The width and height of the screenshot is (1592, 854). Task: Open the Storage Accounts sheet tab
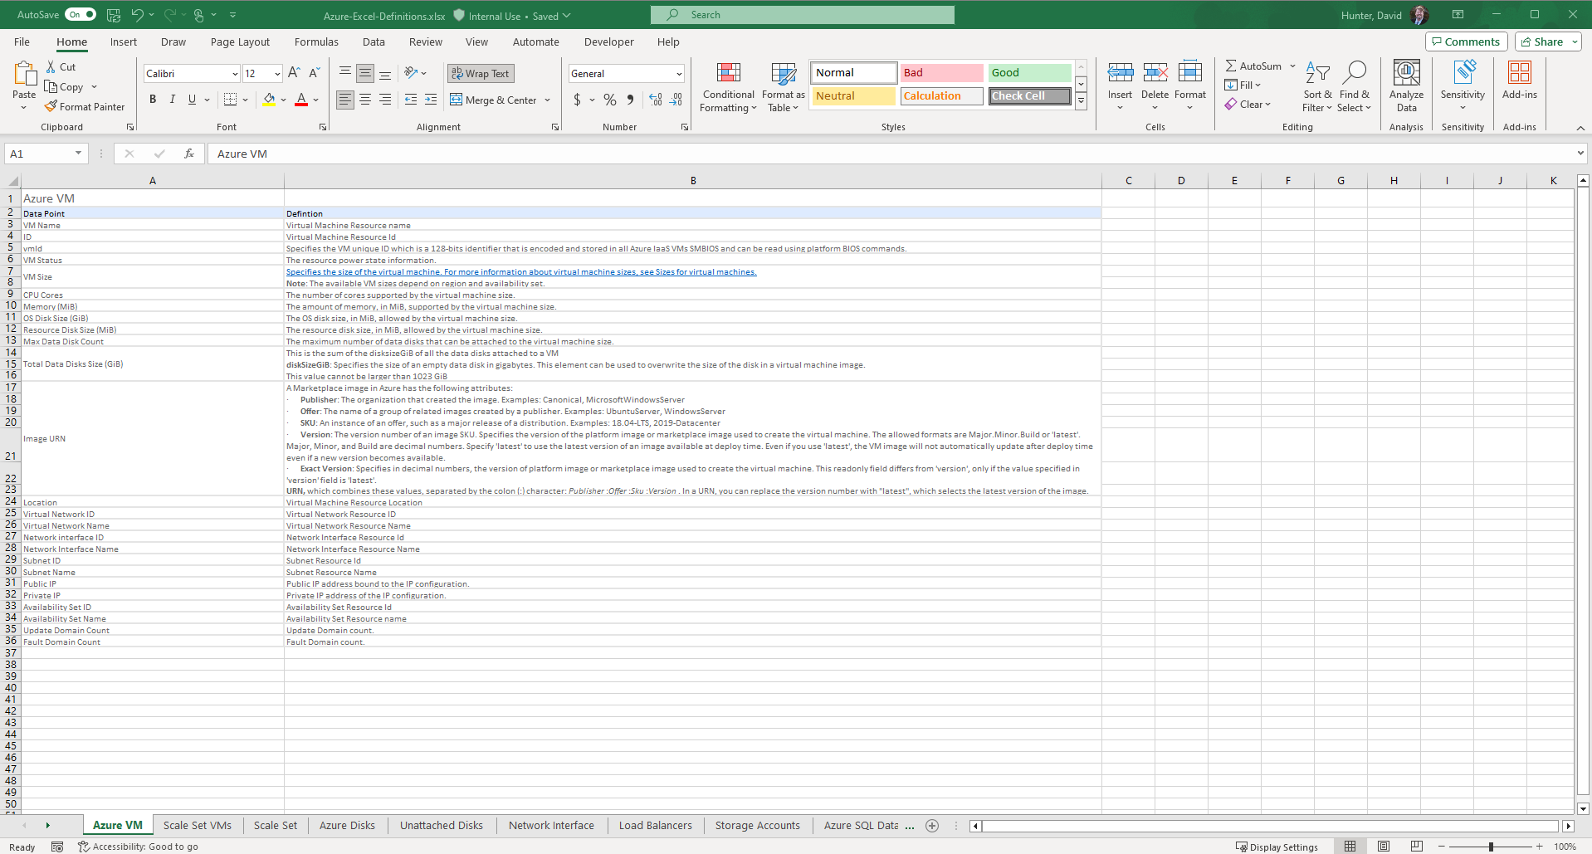click(756, 825)
